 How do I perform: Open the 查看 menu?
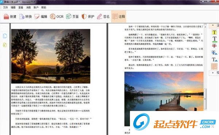[x=21, y=7]
